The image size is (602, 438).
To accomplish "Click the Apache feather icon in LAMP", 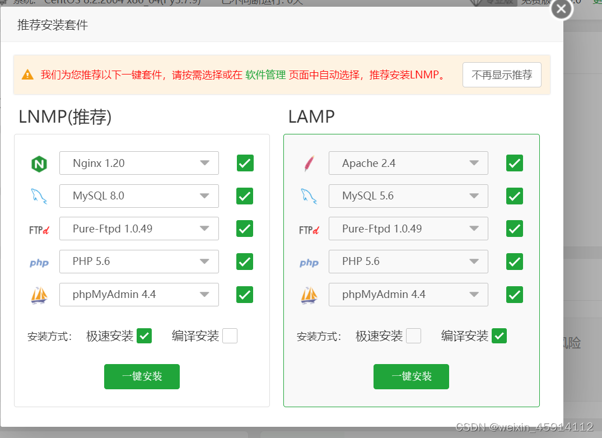I will tap(309, 164).
